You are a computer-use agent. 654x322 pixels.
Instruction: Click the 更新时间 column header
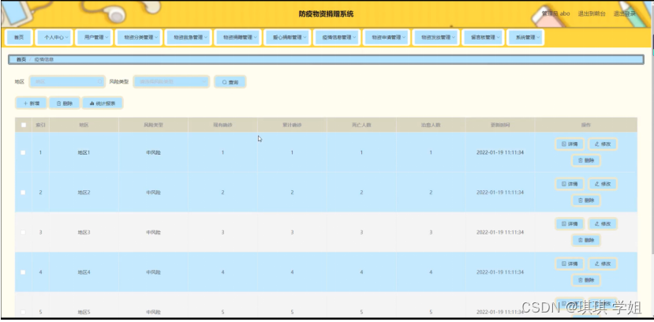point(500,125)
